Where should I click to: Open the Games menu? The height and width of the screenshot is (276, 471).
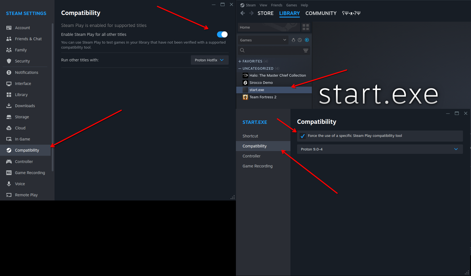(292, 5)
